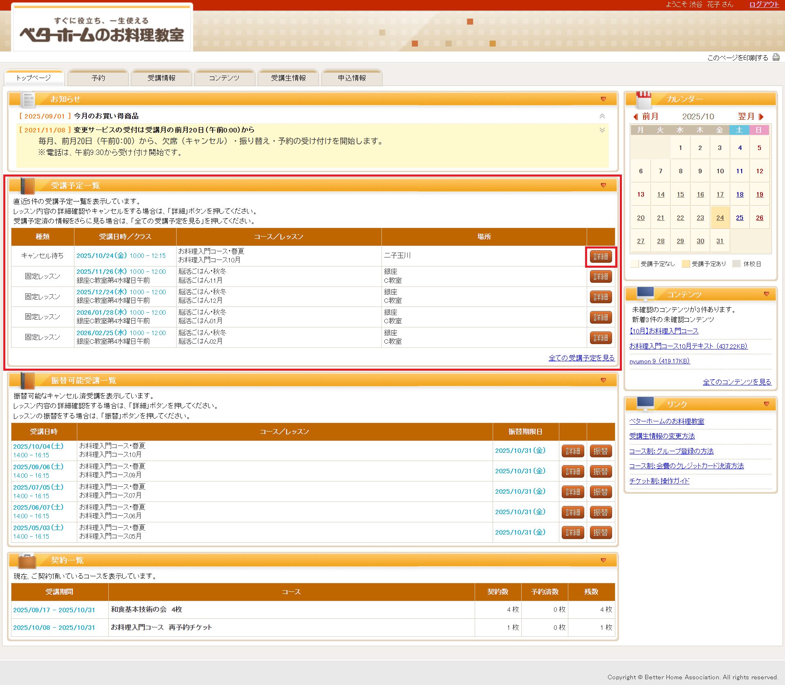The image size is (785, 685).
Task: Expand the 今月のお買い得商品 notice chevron
Action: pos(602,116)
